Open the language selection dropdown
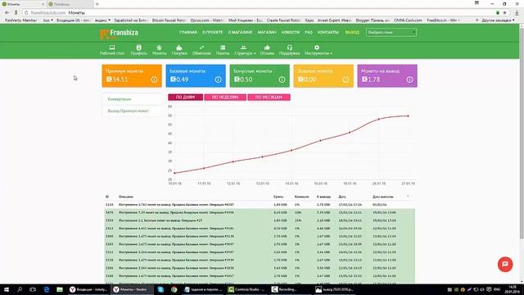Viewport: 524px width, 295px height. [391, 33]
